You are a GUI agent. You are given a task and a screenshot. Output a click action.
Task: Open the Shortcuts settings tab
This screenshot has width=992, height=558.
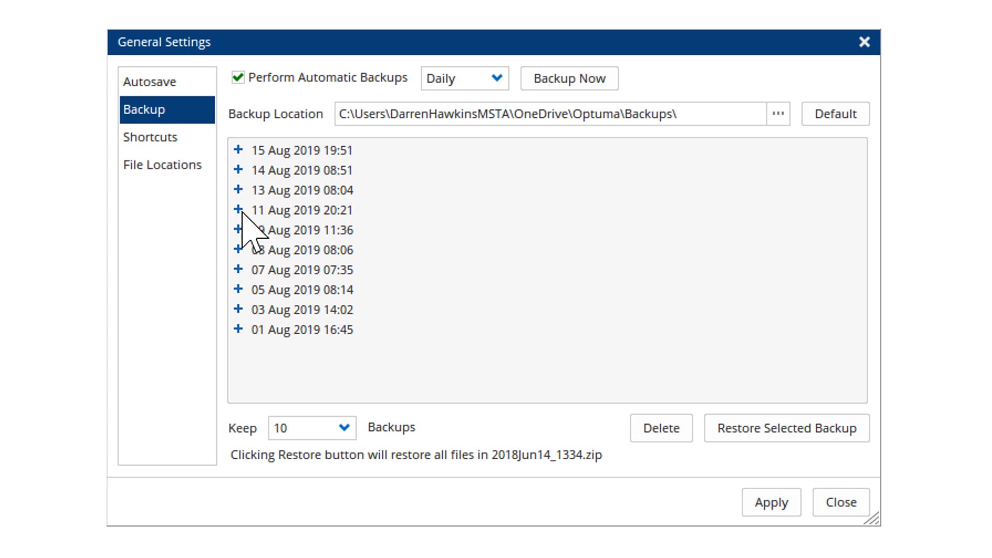167,137
